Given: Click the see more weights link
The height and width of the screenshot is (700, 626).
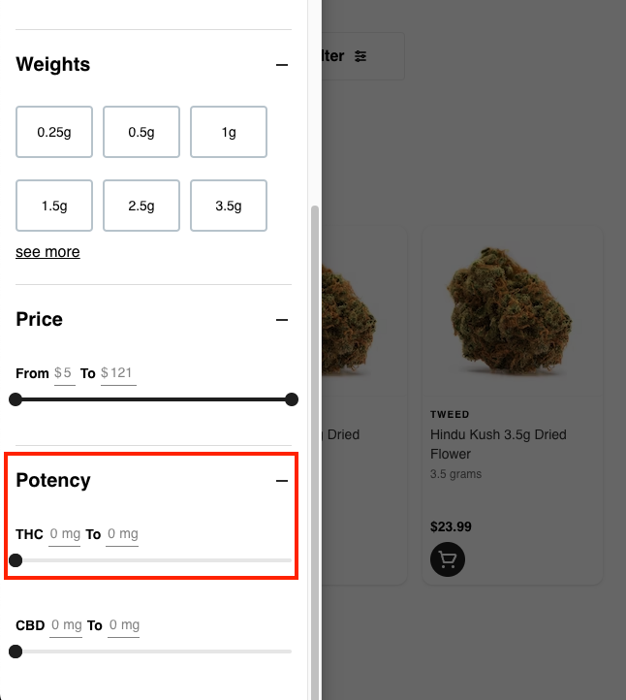Looking at the screenshot, I should point(47,252).
